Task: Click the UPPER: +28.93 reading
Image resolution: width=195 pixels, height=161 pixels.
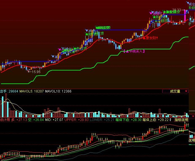Action: coord(77,120)
